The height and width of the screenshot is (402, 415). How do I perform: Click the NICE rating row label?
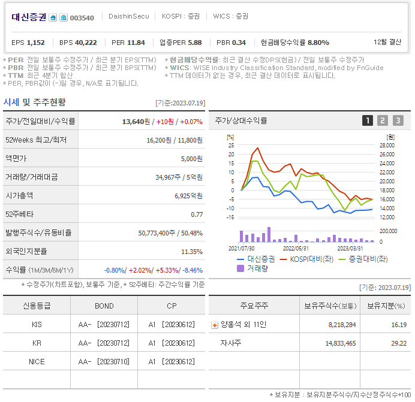(37, 361)
